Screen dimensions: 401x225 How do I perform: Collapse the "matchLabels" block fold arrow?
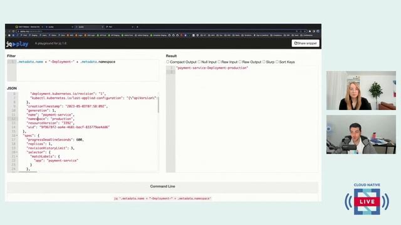(x=17, y=156)
